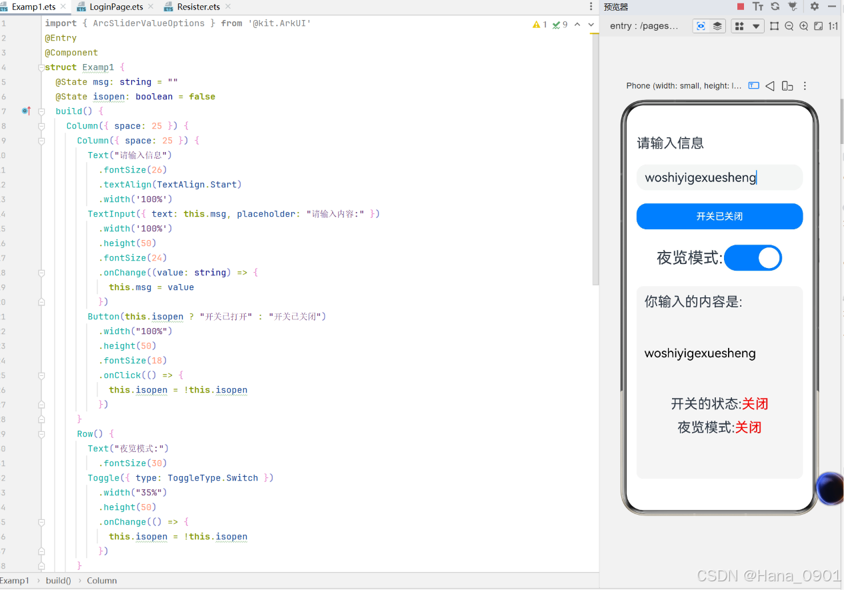Click the gutter marker beside build()
Image resolution: width=844 pixels, height=590 pixels.
(26, 111)
